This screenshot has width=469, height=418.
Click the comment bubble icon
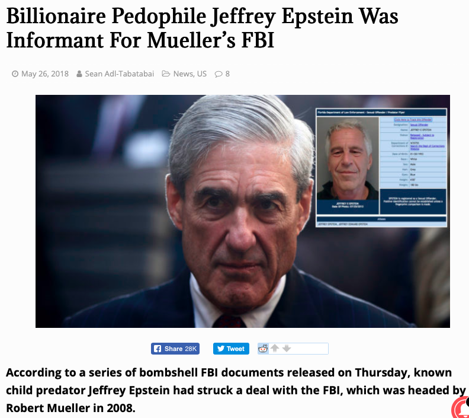click(219, 74)
